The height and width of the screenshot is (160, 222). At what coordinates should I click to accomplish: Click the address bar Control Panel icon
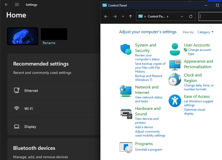point(141,16)
